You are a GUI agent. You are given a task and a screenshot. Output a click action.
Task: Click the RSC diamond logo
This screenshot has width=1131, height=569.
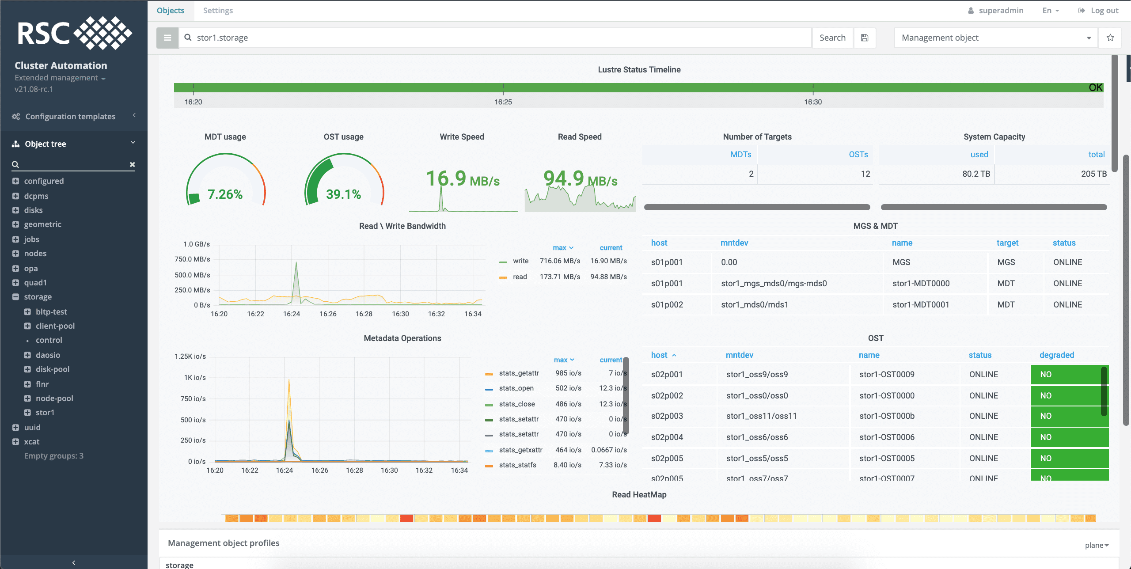(x=103, y=33)
